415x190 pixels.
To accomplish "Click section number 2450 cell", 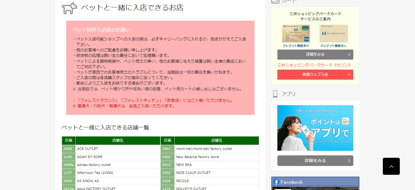I will pos(69,149).
